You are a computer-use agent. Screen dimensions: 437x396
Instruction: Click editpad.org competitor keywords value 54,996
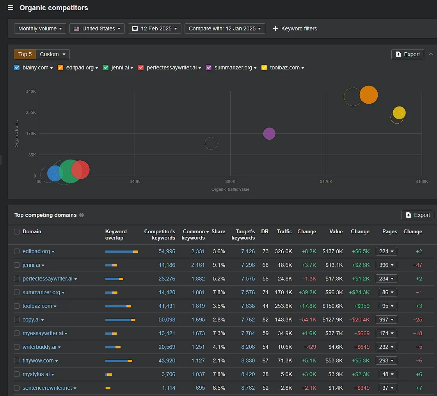coord(167,251)
